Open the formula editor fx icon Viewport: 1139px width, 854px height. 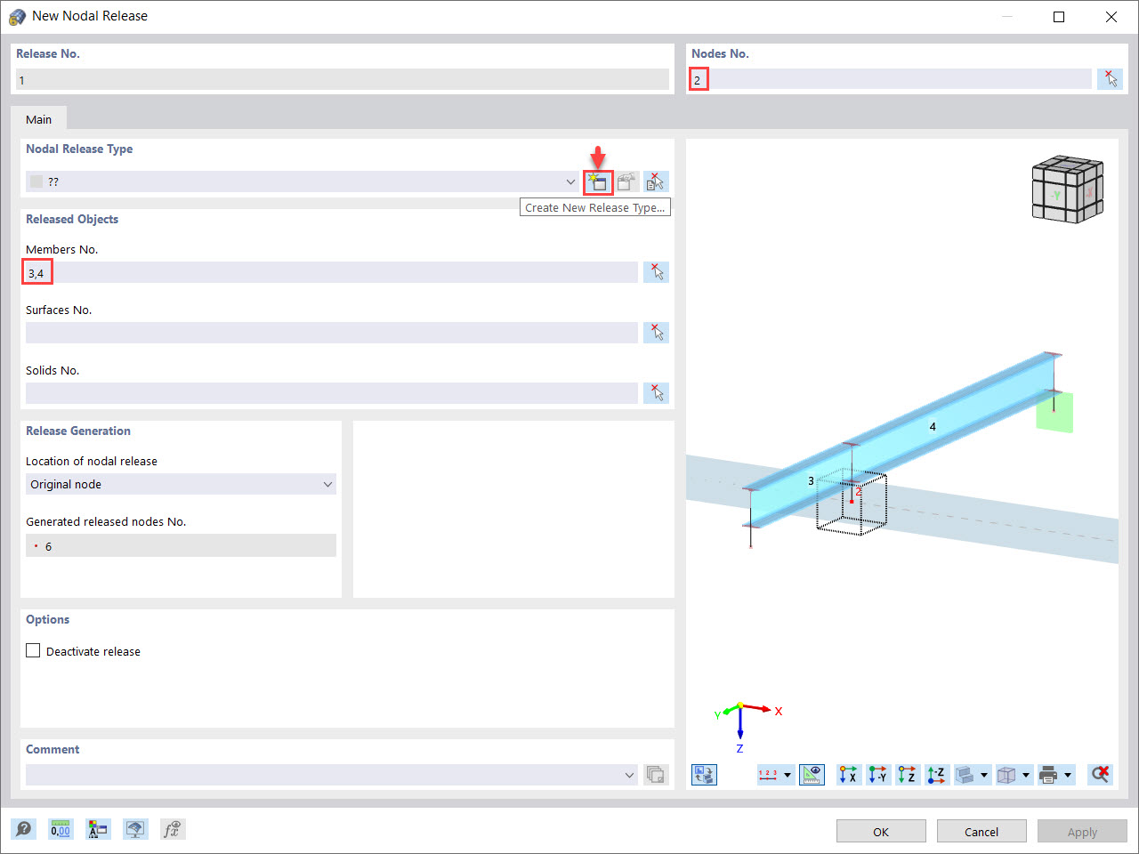(x=173, y=828)
